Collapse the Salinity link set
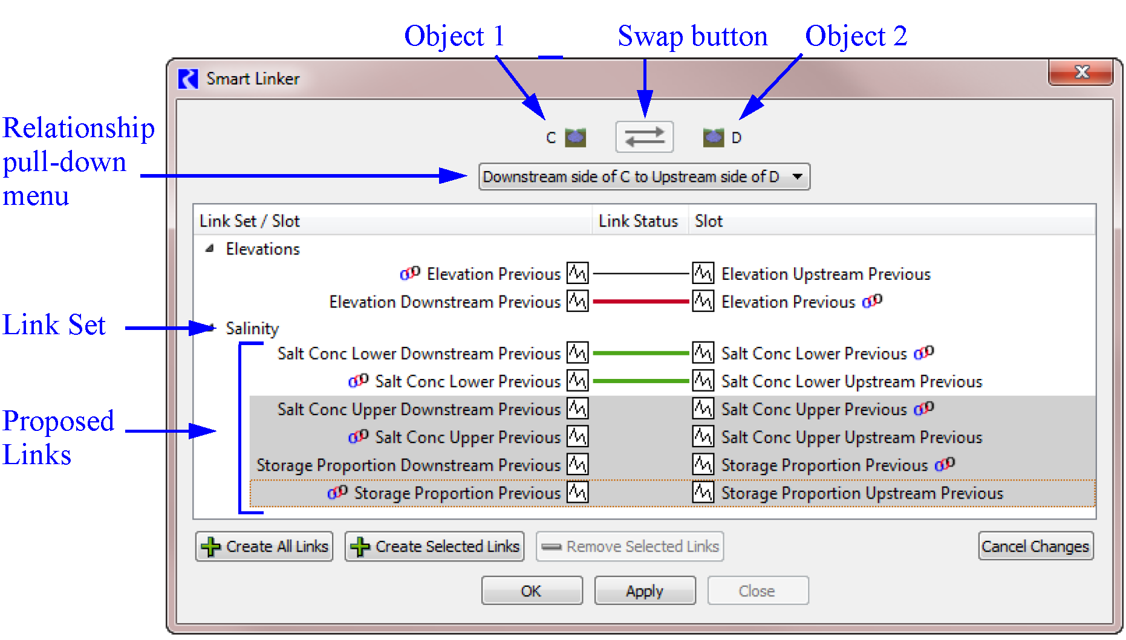This screenshot has height=640, width=1126. point(211,328)
